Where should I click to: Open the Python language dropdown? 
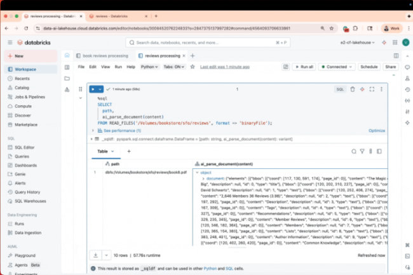pyautogui.click(x=150, y=67)
